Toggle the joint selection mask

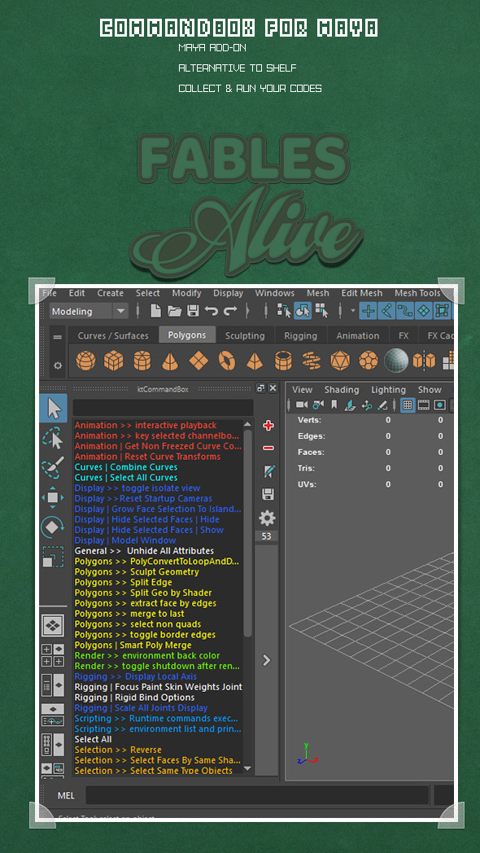tap(387, 311)
